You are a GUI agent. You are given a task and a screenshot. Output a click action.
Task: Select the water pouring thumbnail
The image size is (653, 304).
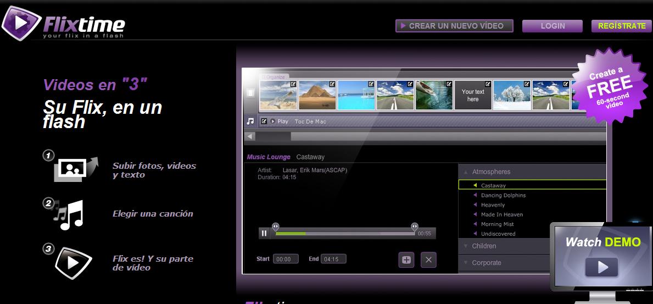click(x=434, y=96)
